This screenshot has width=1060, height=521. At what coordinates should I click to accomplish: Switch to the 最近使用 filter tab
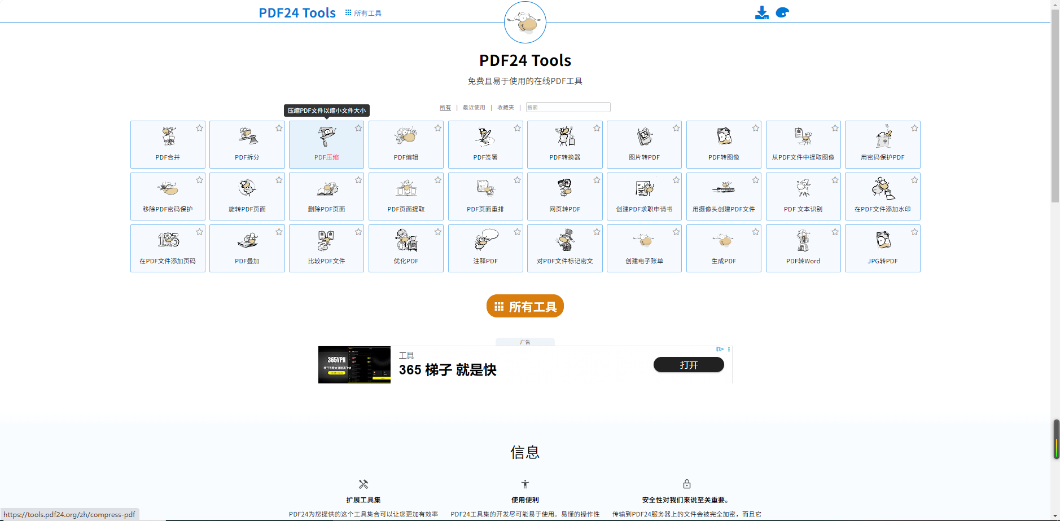(474, 107)
